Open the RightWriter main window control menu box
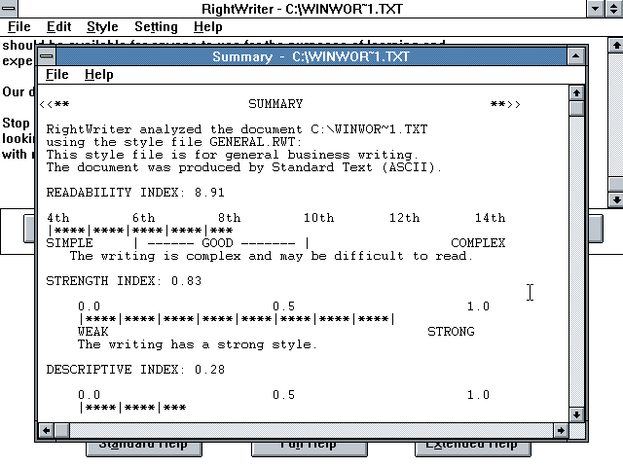 [9, 9]
